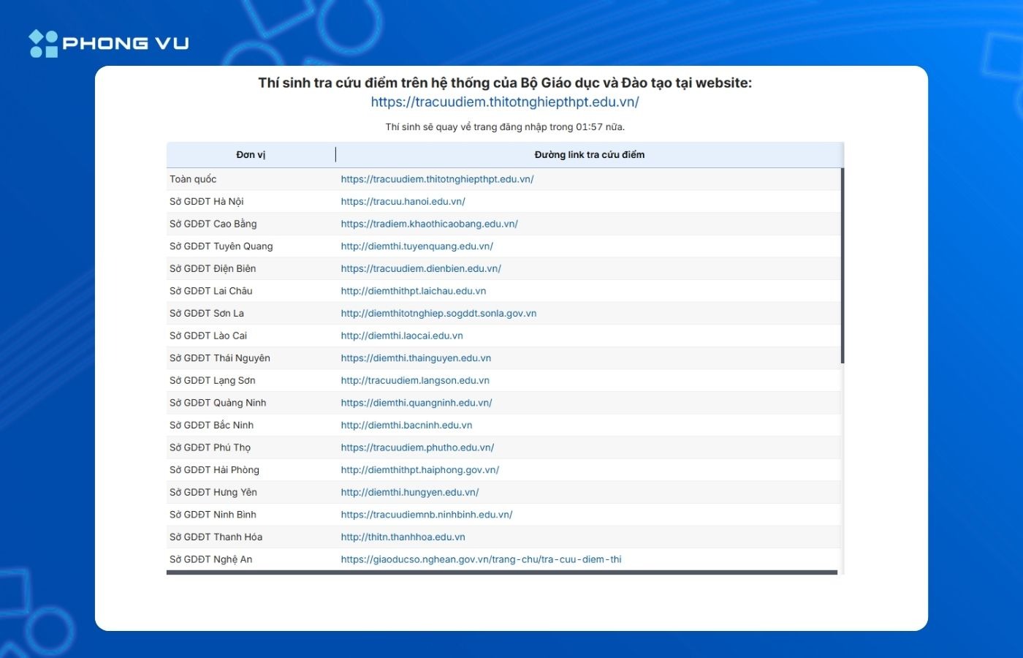Click the horizontal scrollbar below the table
This screenshot has width=1023, height=658.
click(502, 572)
